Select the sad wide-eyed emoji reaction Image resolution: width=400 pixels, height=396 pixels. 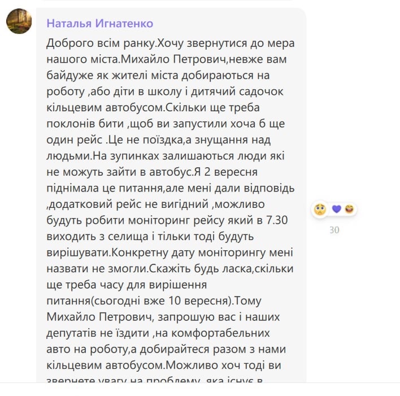320,210
